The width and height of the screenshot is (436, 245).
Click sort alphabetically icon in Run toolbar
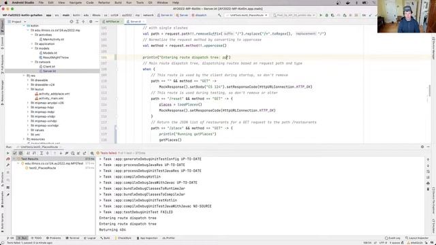[x=28, y=153]
